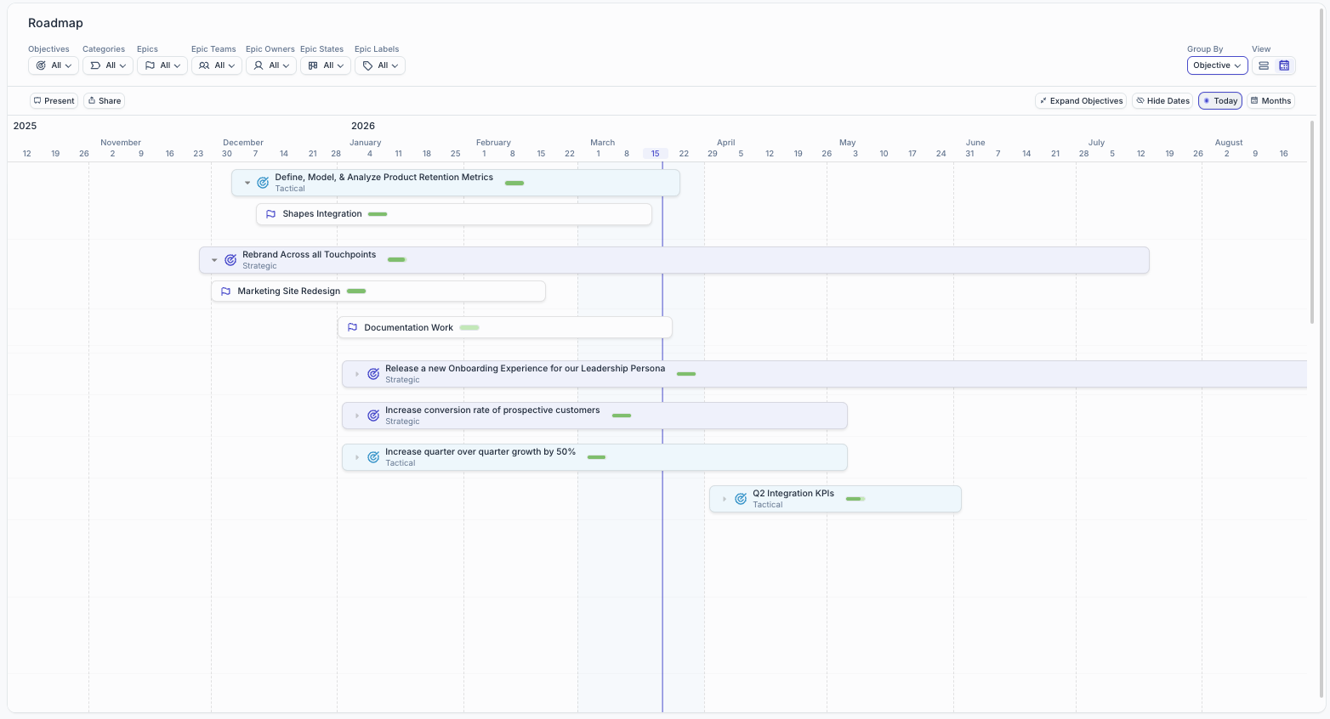The image size is (1330, 719).
Task: Switch to the calendar timeline view icon
Action: point(1284,65)
